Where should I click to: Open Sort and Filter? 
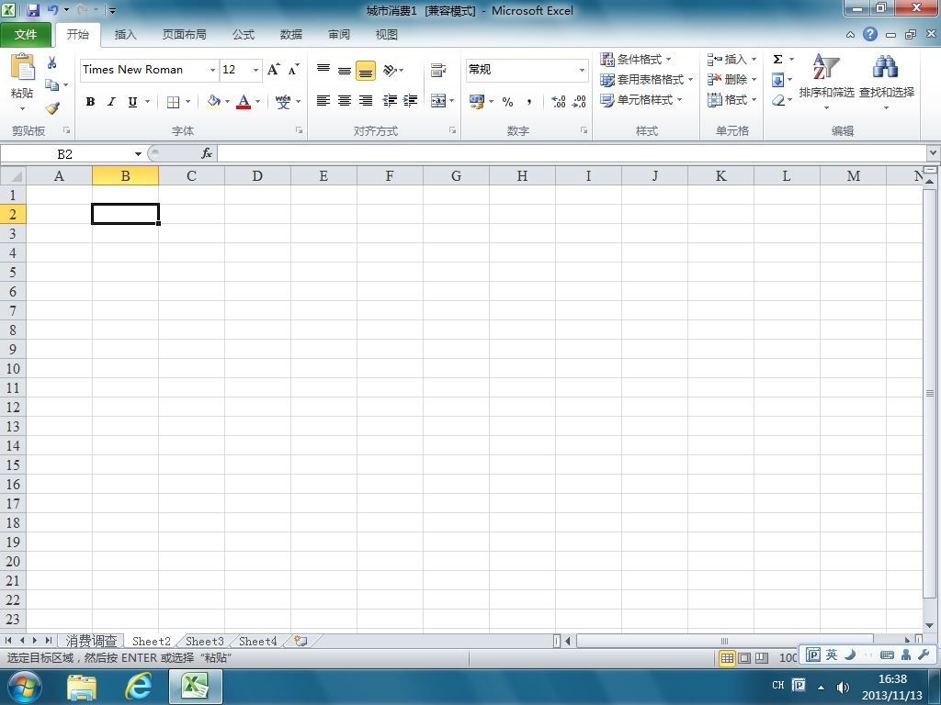click(x=826, y=82)
